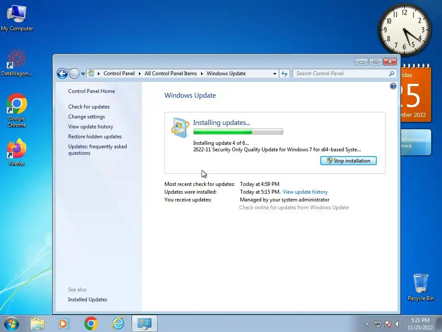This screenshot has height=332, width=442.
Task: Select the Control Panel breadcrumb
Action: [x=119, y=73]
